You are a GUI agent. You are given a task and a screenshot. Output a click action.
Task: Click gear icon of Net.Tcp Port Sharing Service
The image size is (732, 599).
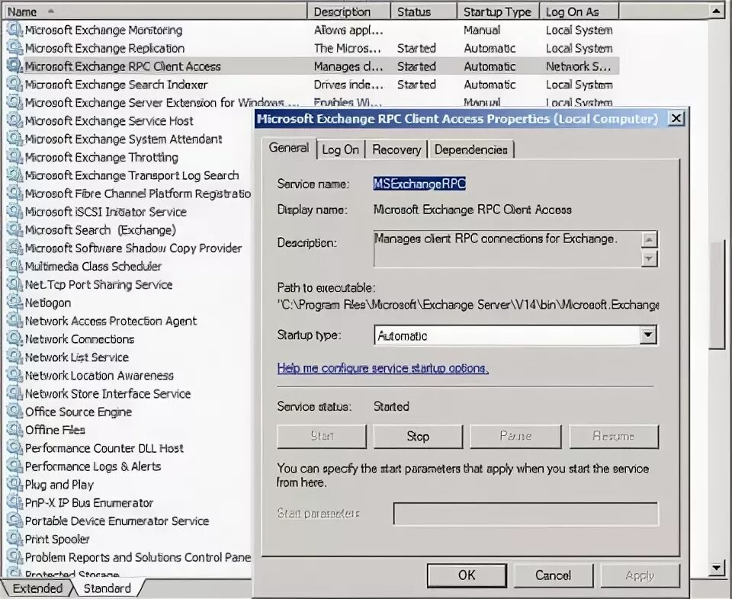coord(14,285)
